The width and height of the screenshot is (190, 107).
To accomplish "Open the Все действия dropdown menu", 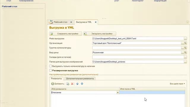I will click(x=177, y=84).
